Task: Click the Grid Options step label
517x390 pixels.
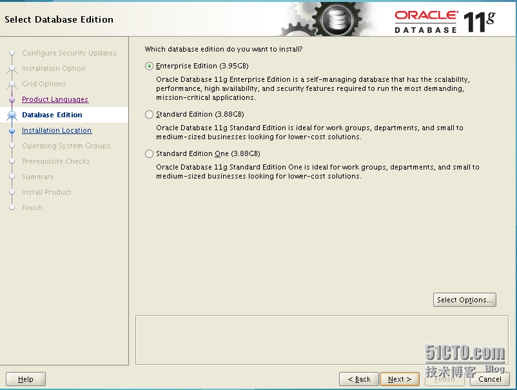Action: pyautogui.click(x=44, y=84)
